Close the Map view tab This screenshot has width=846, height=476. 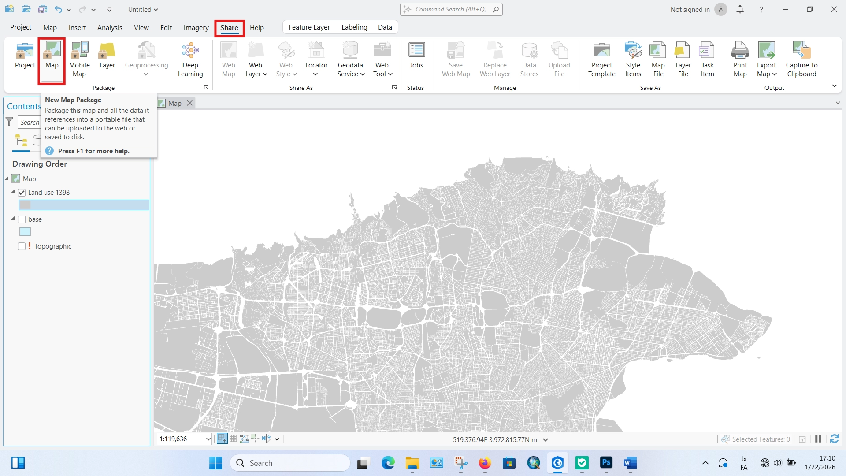click(x=190, y=103)
